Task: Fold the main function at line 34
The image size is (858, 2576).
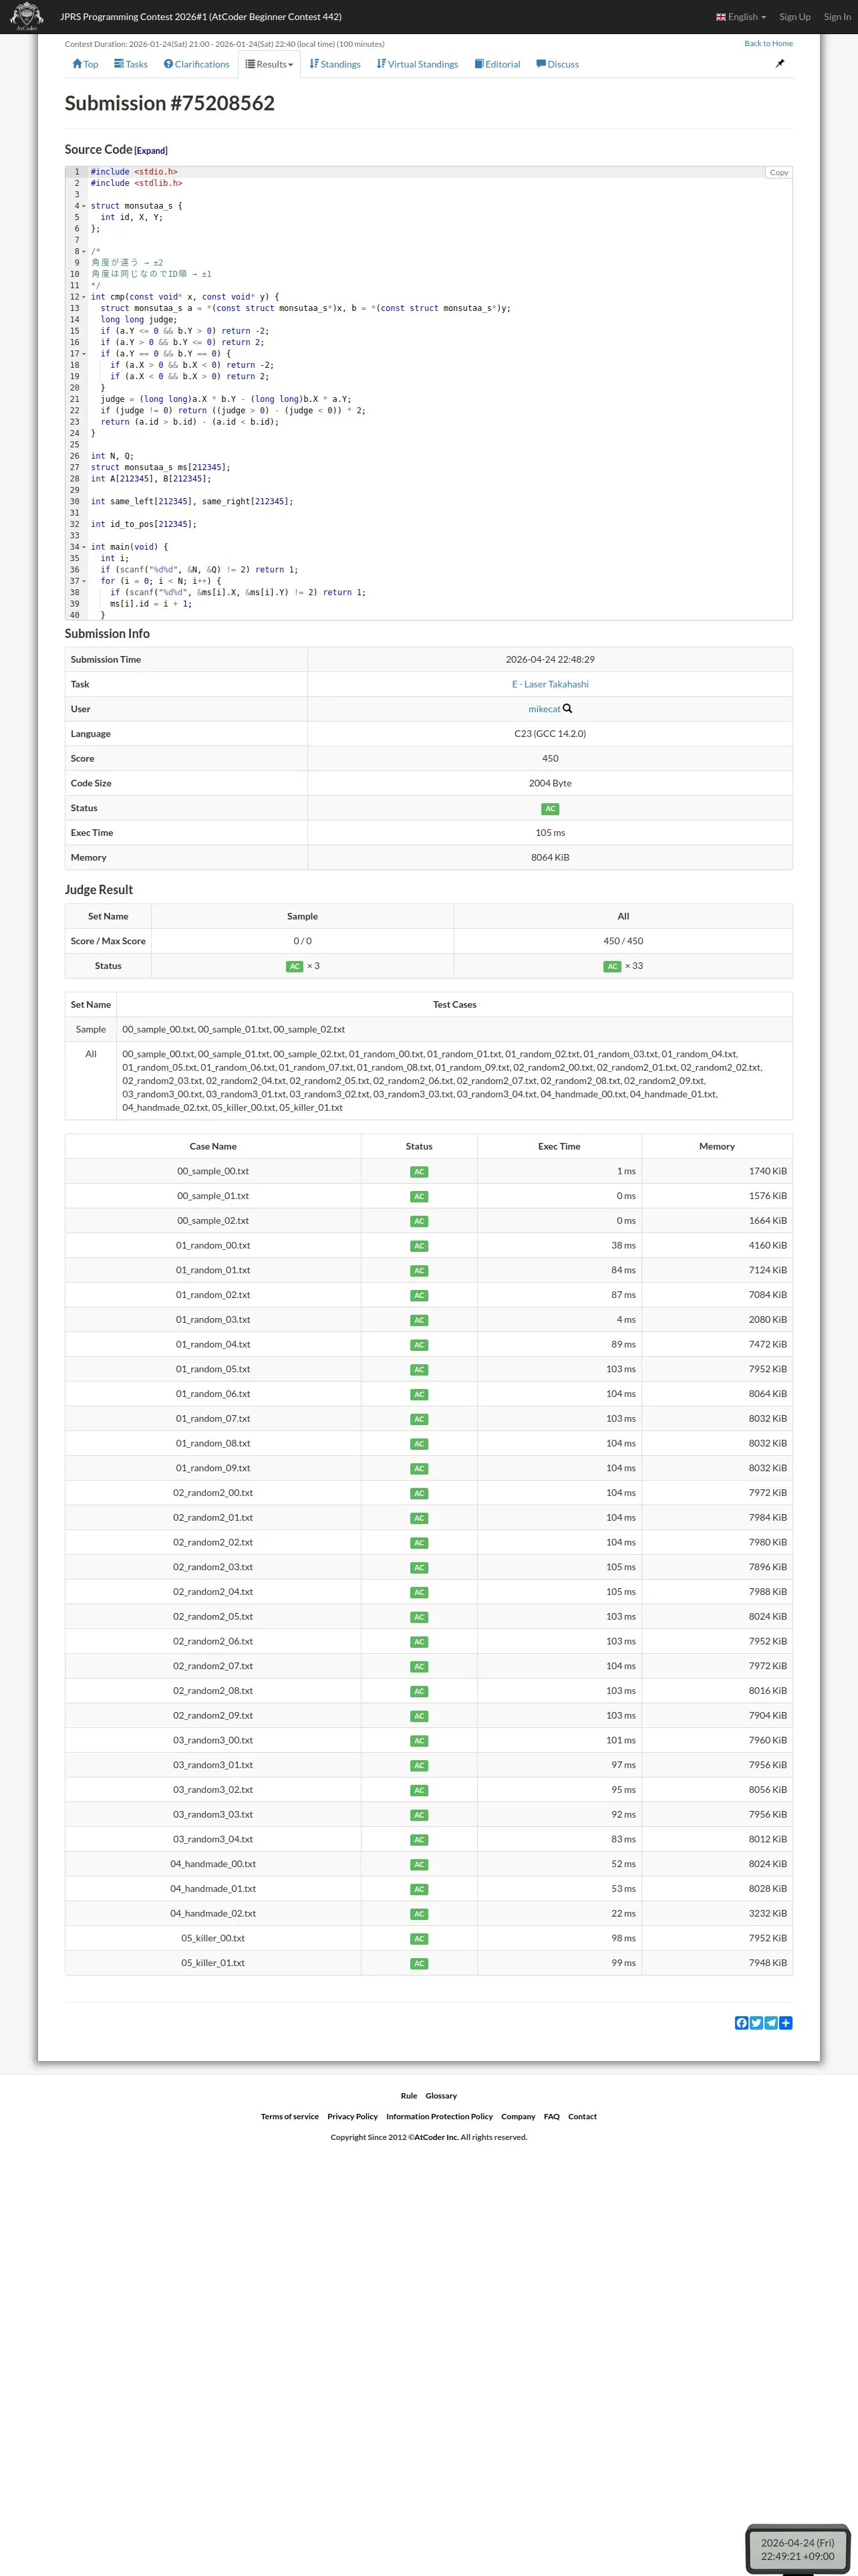Action: 84,547
